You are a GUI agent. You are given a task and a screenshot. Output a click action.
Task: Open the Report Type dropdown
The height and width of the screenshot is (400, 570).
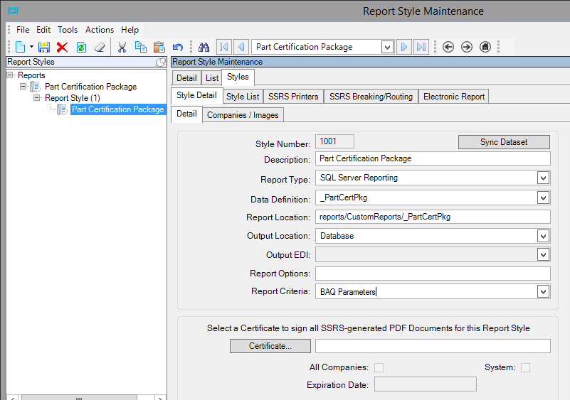(543, 178)
